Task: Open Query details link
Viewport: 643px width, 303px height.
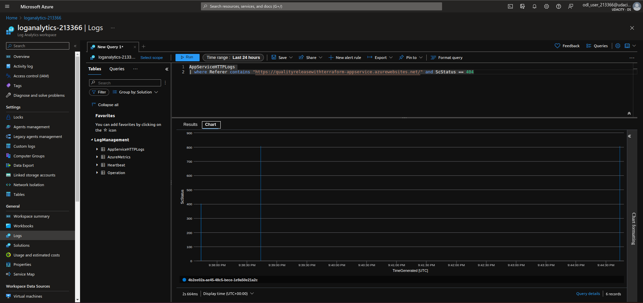Action: pos(588,294)
